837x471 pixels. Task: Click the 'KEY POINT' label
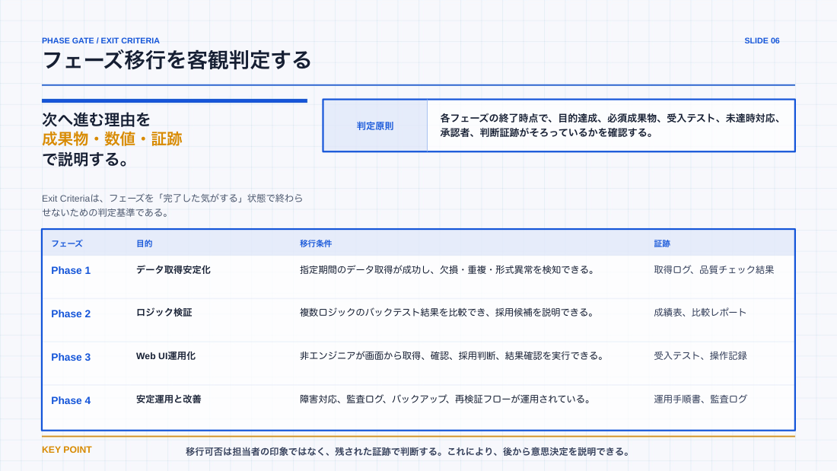pyautogui.click(x=67, y=450)
